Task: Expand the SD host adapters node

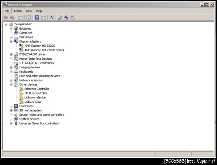Action: tap(11, 110)
